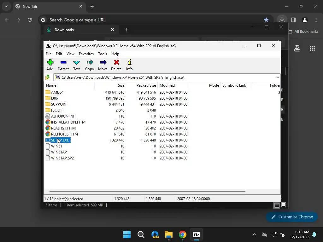Open the File menu
The height and width of the screenshot is (242, 323).
[x=49, y=54]
